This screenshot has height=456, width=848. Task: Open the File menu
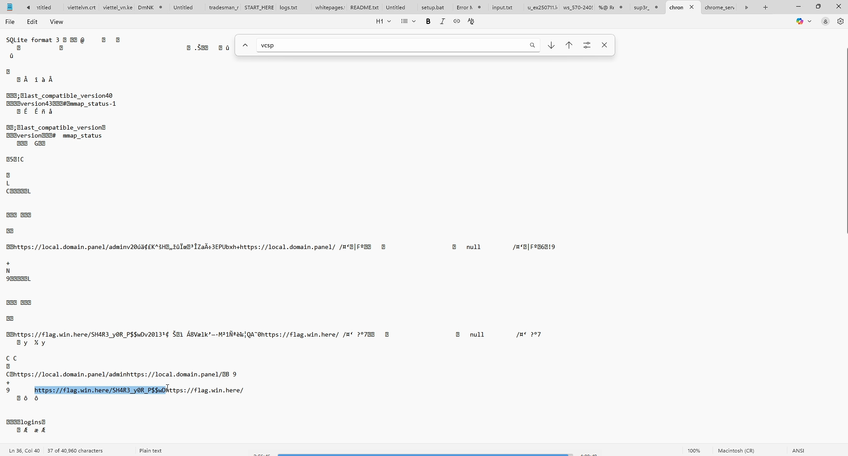click(10, 22)
